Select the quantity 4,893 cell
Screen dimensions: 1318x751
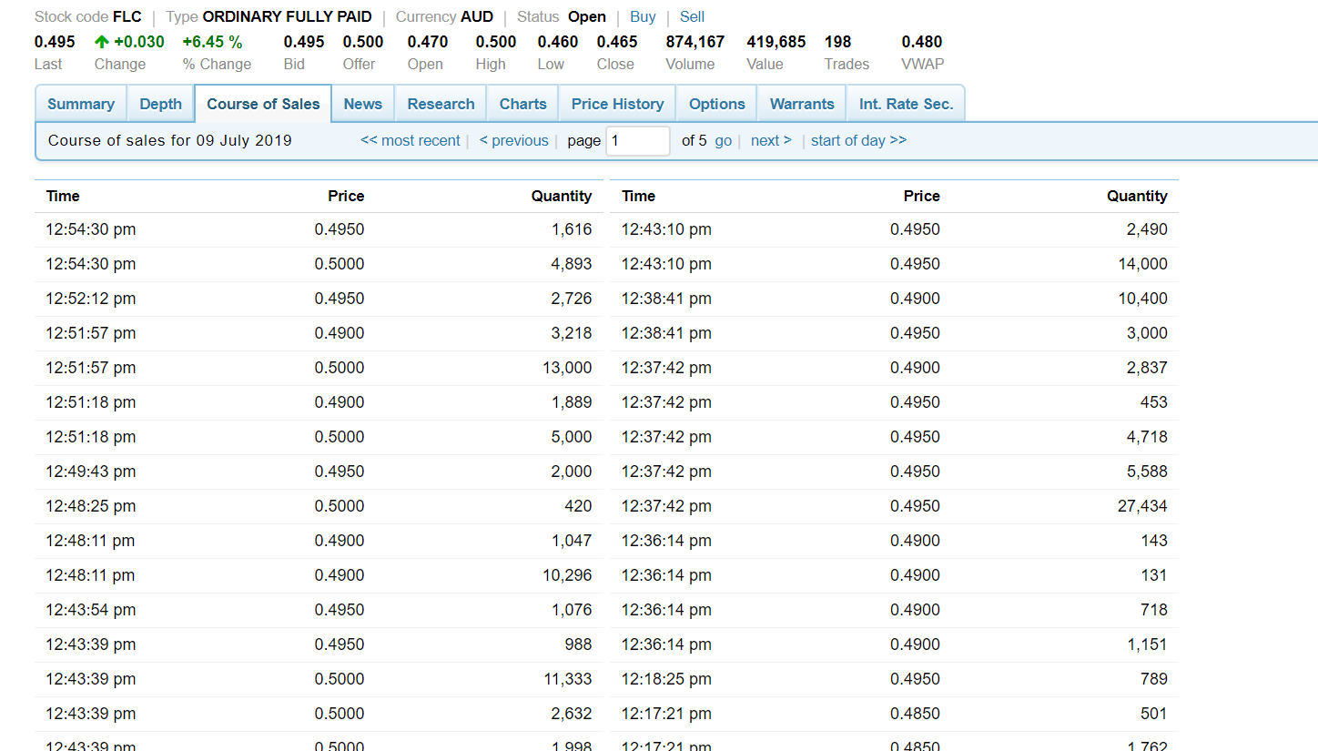(572, 264)
